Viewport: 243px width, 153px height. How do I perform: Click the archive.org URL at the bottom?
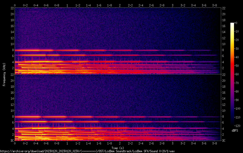click(87, 151)
